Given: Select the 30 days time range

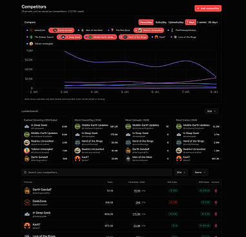Looking at the screenshot, I should tap(213, 23).
